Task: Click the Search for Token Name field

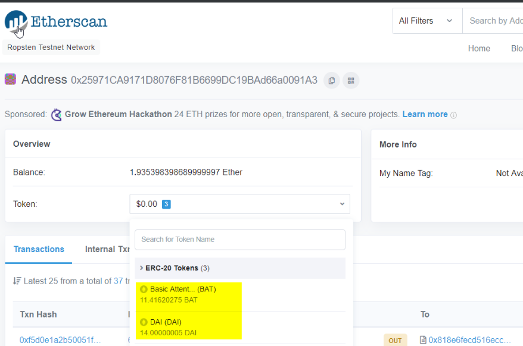Action: pos(239,240)
